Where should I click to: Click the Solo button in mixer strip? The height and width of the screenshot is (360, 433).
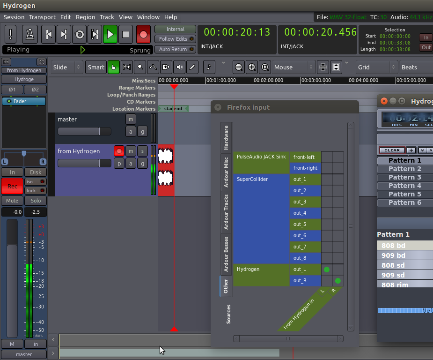[36, 201]
